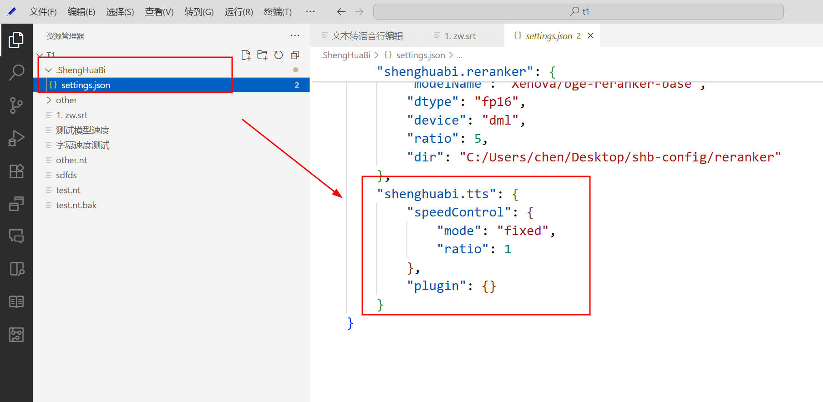
Task: Open the 文件(F) menu
Action: coord(43,12)
